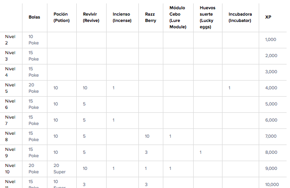Select the Nivel 2 row label
This screenshot has width=290, height=188.
click(10, 40)
